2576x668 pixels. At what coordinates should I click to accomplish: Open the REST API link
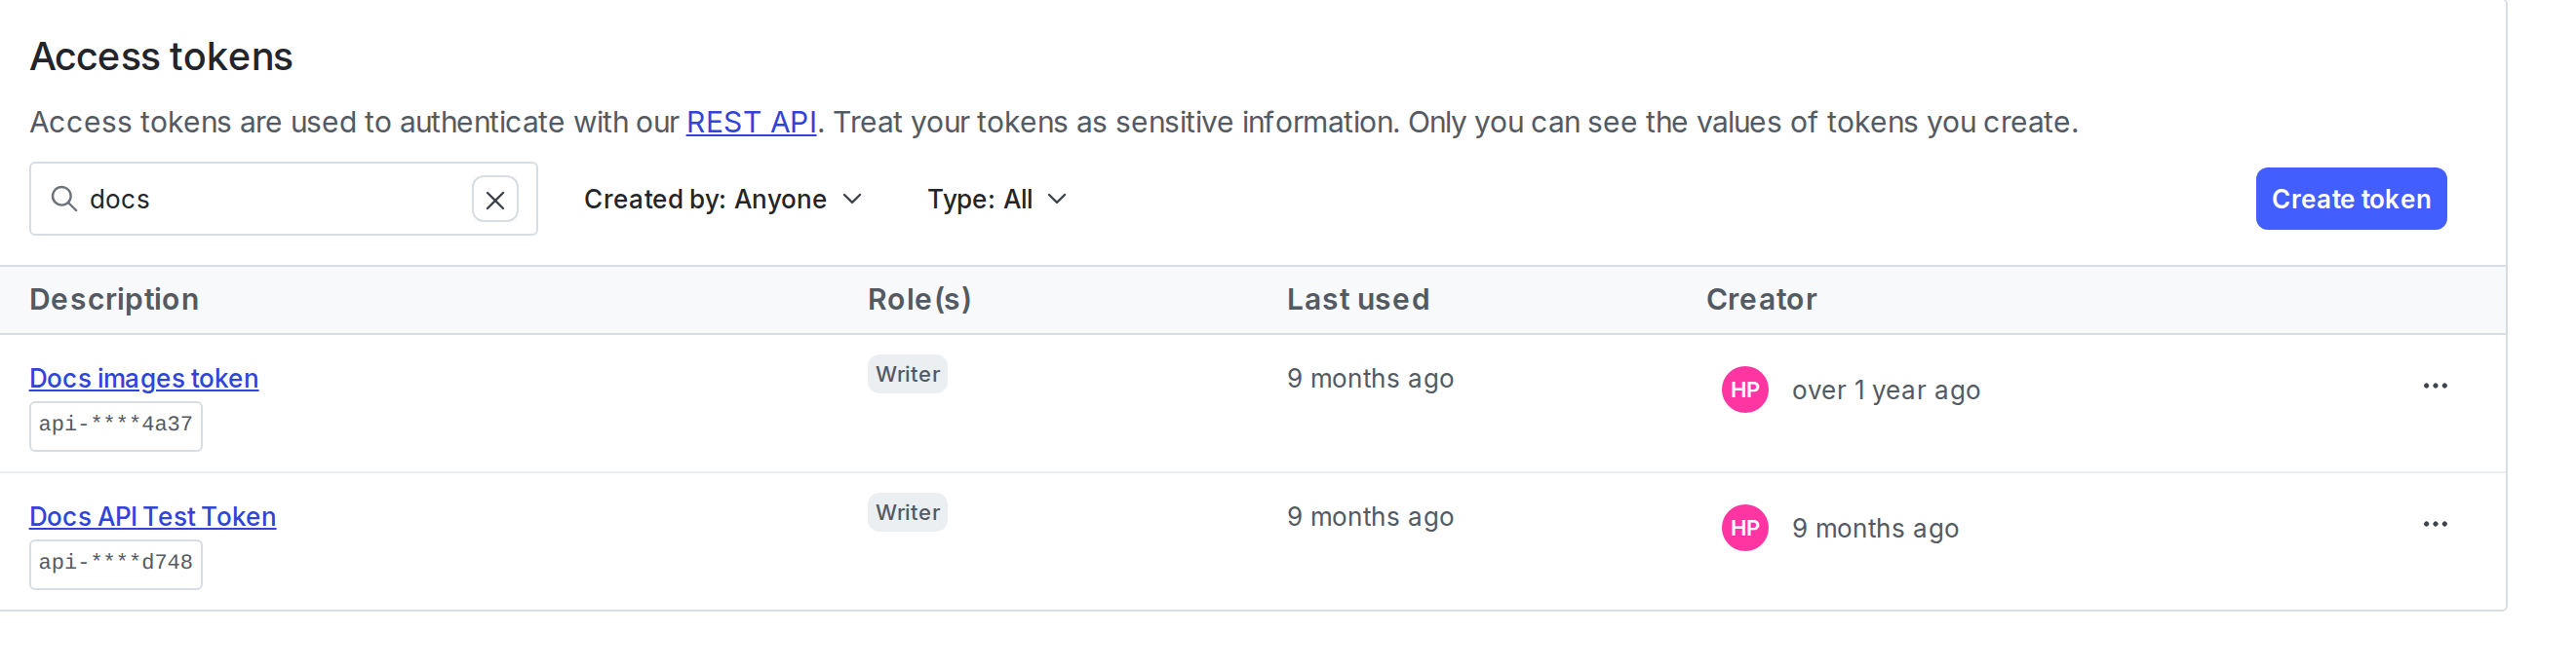(751, 122)
